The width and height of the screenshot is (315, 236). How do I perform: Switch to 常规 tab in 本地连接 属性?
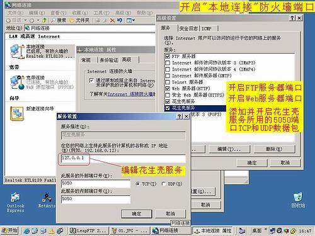pos(86,60)
